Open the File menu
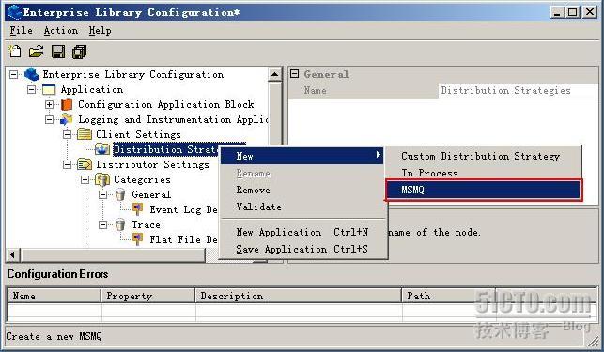Screen dimensions: 604x352 [x=22, y=30]
